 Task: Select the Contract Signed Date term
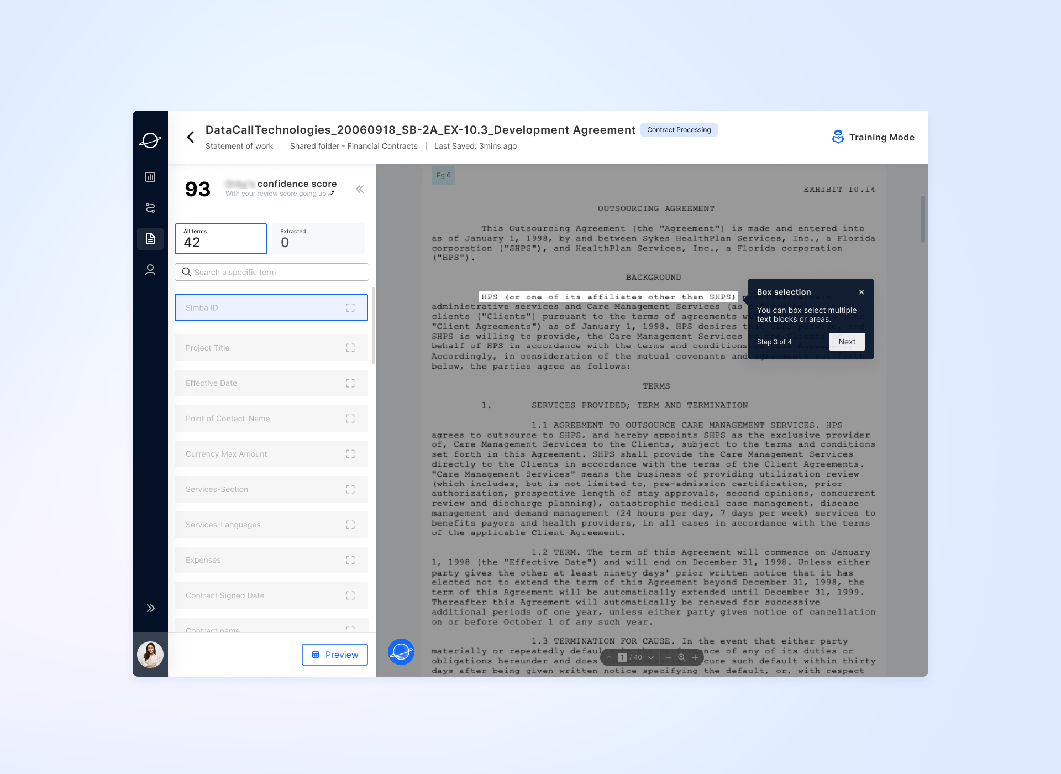tap(271, 595)
